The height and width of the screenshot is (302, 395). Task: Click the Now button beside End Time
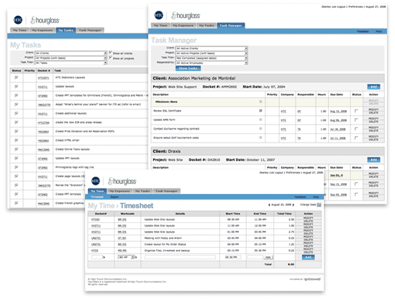point(268,257)
